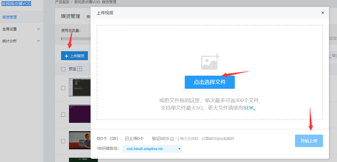Click the 开始上传 button
The width and height of the screenshot is (337, 162).
pos(309,141)
